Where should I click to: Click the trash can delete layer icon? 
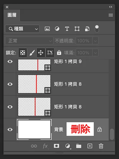pos(101,146)
